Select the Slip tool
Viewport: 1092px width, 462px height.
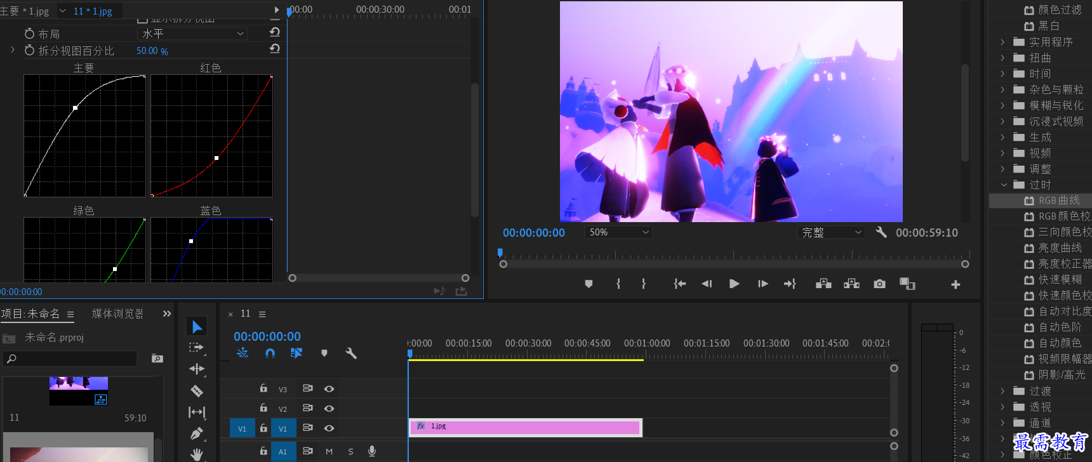[197, 412]
